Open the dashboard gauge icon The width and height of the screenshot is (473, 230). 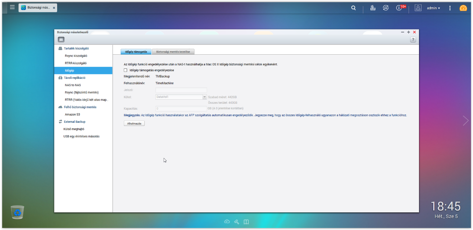pyautogui.click(x=463, y=8)
